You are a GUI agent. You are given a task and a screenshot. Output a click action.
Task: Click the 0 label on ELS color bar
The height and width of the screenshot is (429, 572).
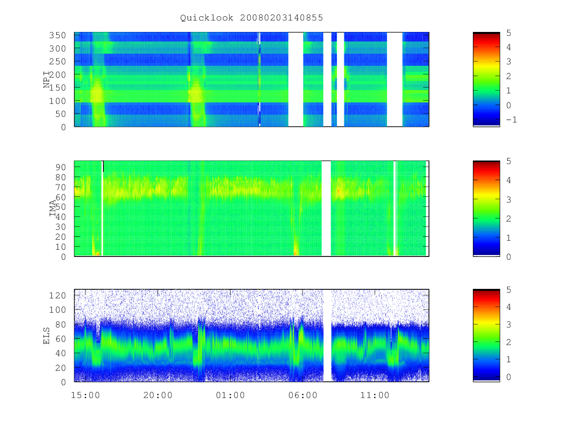coord(509,377)
